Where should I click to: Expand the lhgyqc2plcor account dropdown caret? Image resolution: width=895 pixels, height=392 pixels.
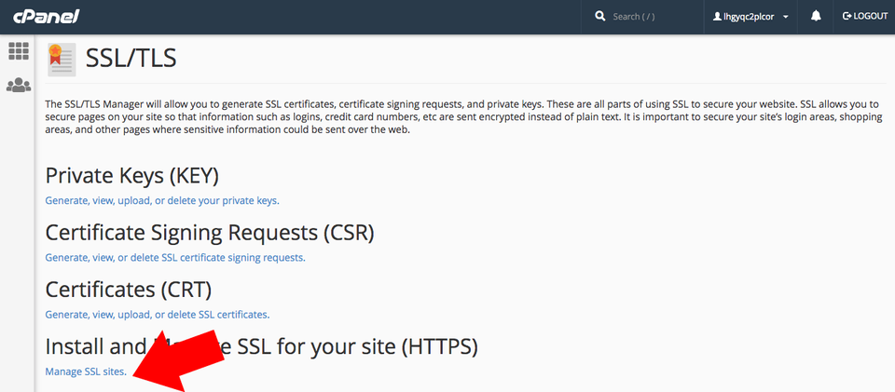pos(786,17)
